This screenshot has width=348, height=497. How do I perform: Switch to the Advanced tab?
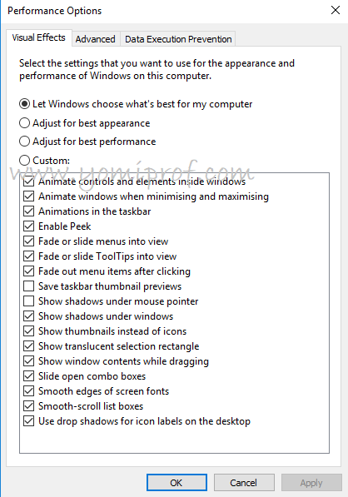[96, 39]
